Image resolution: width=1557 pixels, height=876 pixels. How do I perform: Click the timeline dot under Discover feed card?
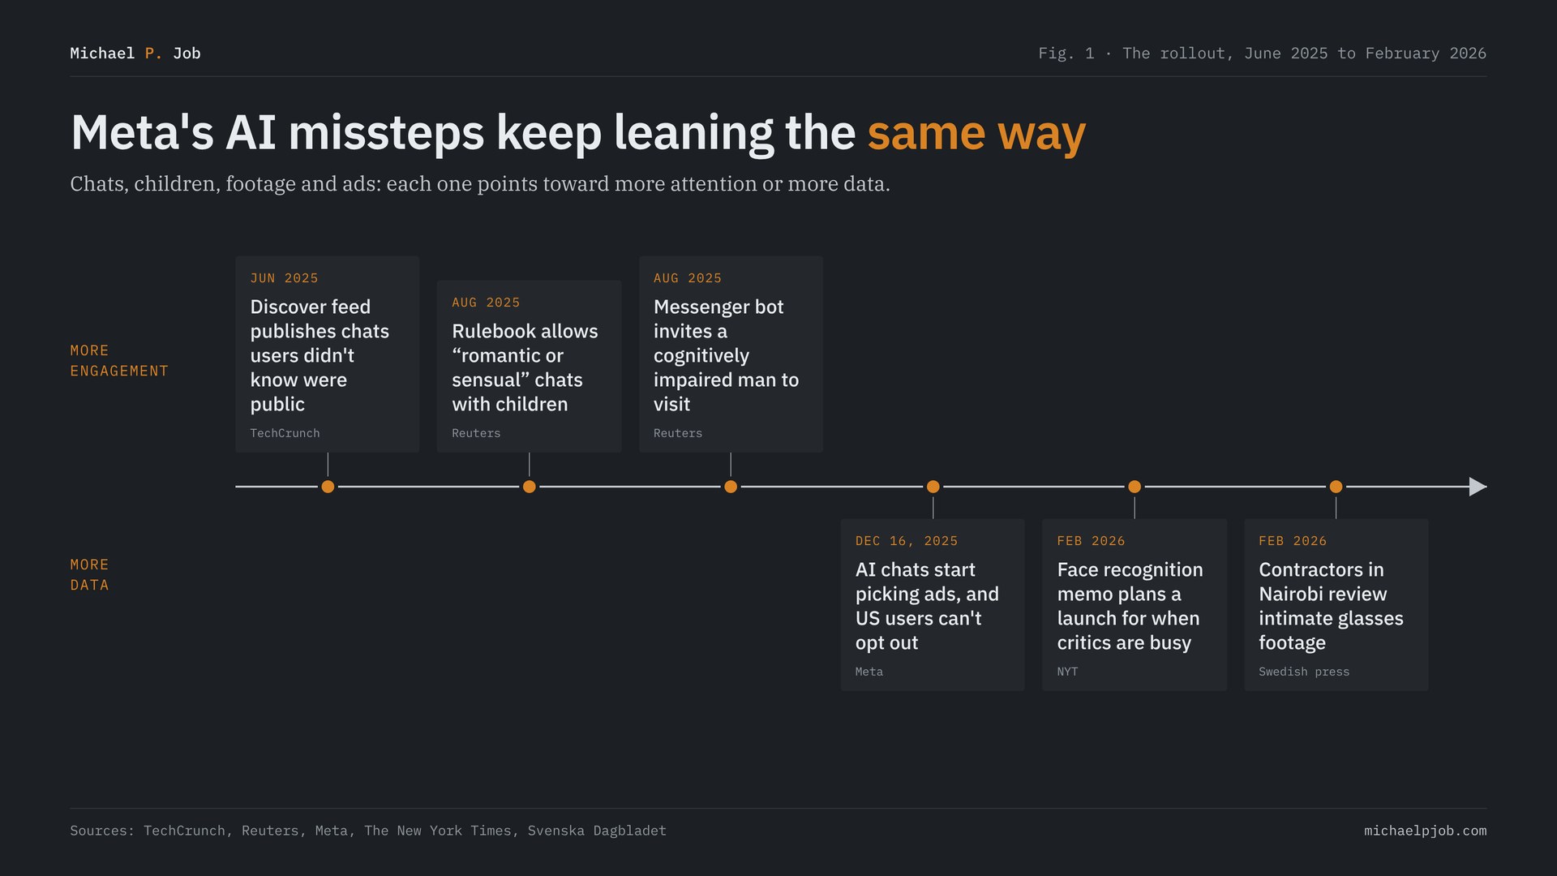coord(328,487)
